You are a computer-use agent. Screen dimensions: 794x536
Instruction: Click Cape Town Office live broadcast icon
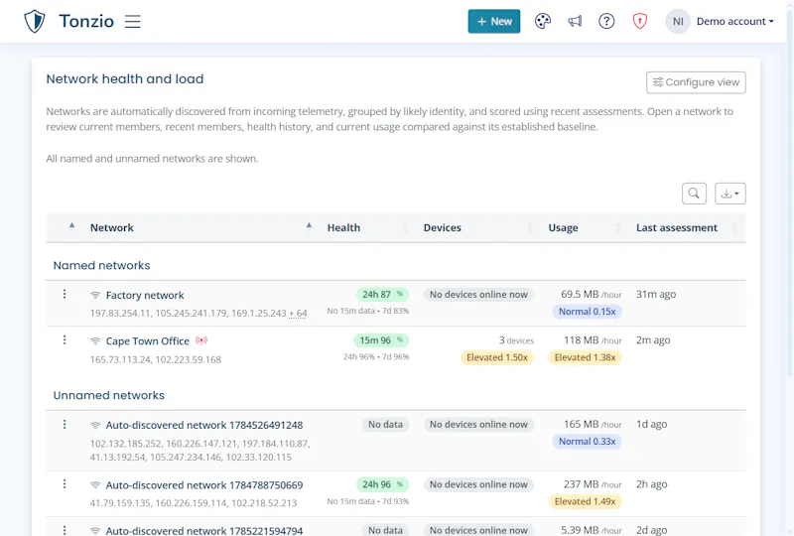[x=201, y=340]
